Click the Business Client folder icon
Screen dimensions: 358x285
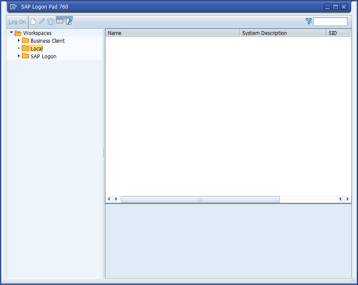[x=25, y=41]
